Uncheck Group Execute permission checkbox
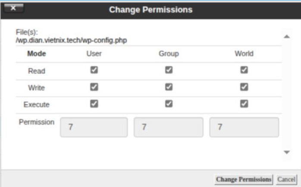301x187 pixels. point(169,104)
